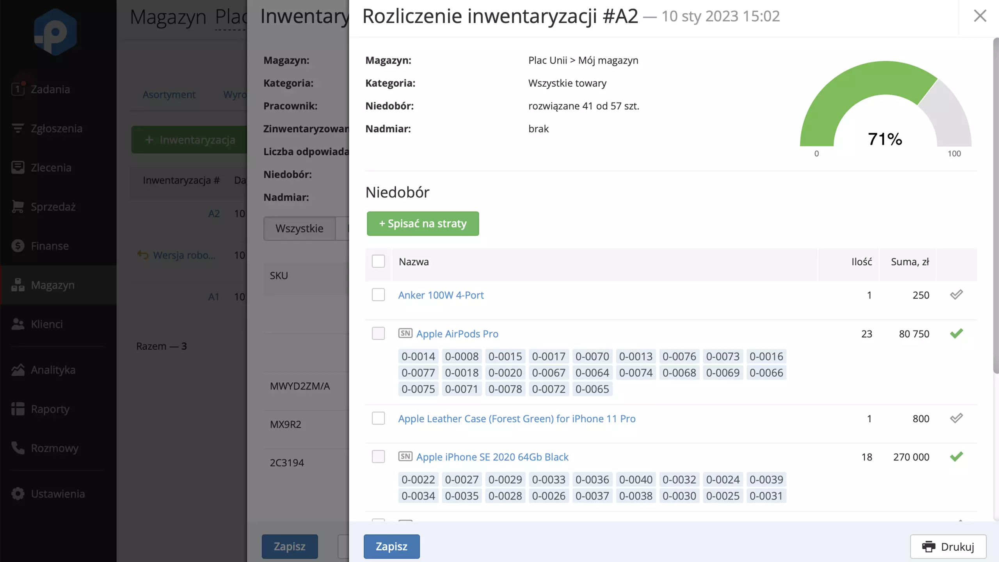Click SKU value MX9R2
The width and height of the screenshot is (999, 562).
[x=285, y=424]
